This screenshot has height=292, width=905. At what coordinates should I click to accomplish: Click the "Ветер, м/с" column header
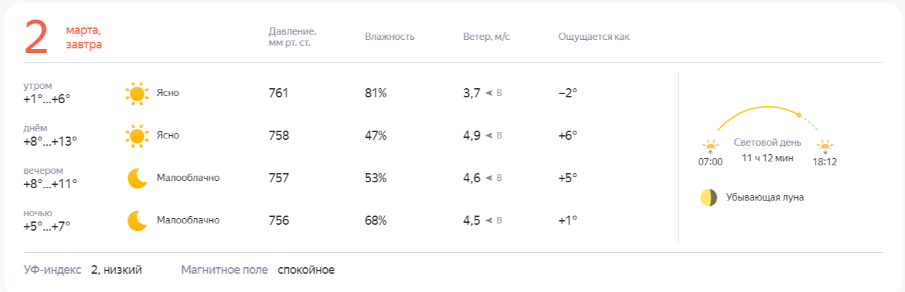pyautogui.click(x=486, y=37)
